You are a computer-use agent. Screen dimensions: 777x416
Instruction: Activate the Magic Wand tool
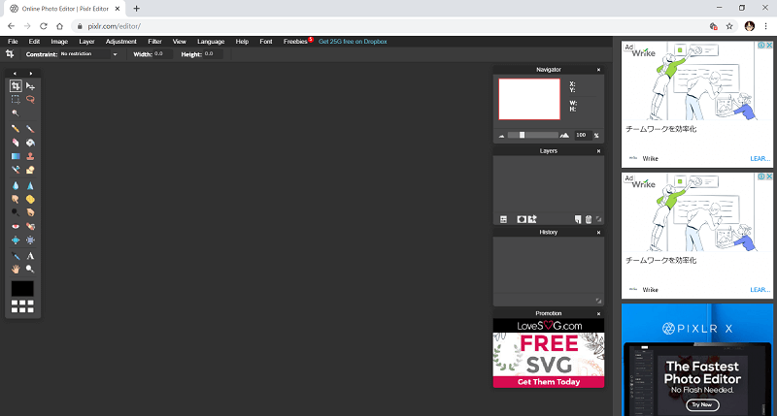[16, 113]
